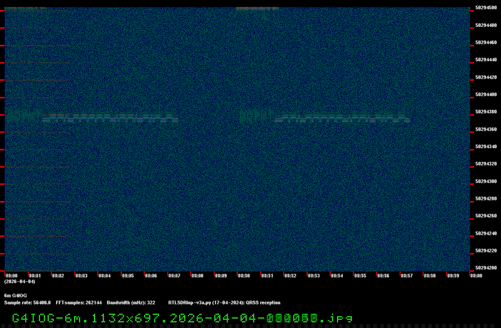Screen dimensions: 501x328
Task: Click the green G4IOG-6m filename caption
Action: coord(182,318)
